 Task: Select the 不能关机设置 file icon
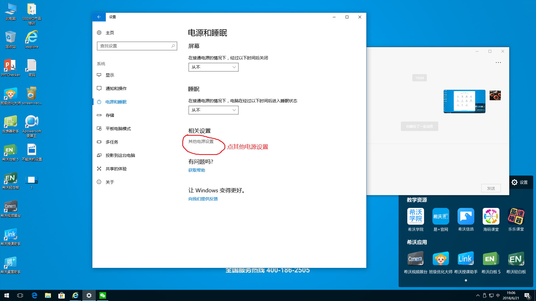(32, 152)
